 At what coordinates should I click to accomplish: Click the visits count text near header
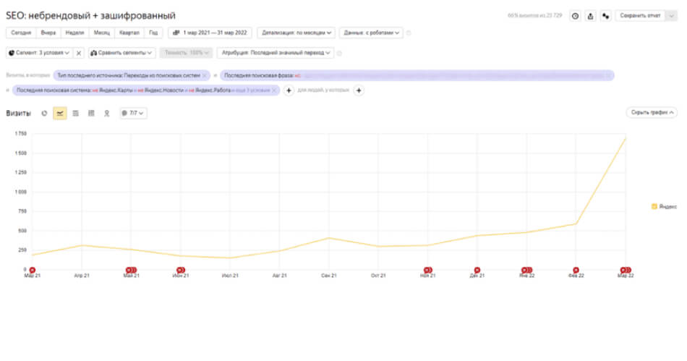click(x=534, y=16)
